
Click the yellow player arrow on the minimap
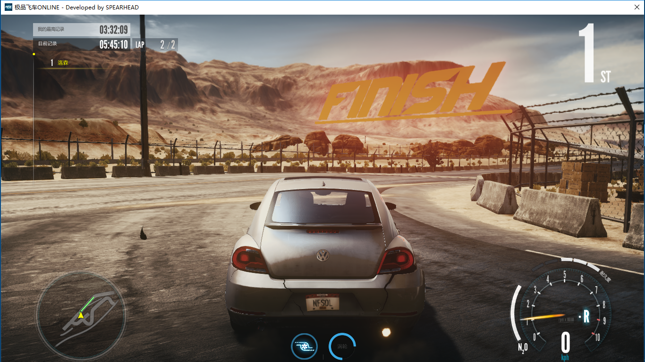tap(81, 315)
